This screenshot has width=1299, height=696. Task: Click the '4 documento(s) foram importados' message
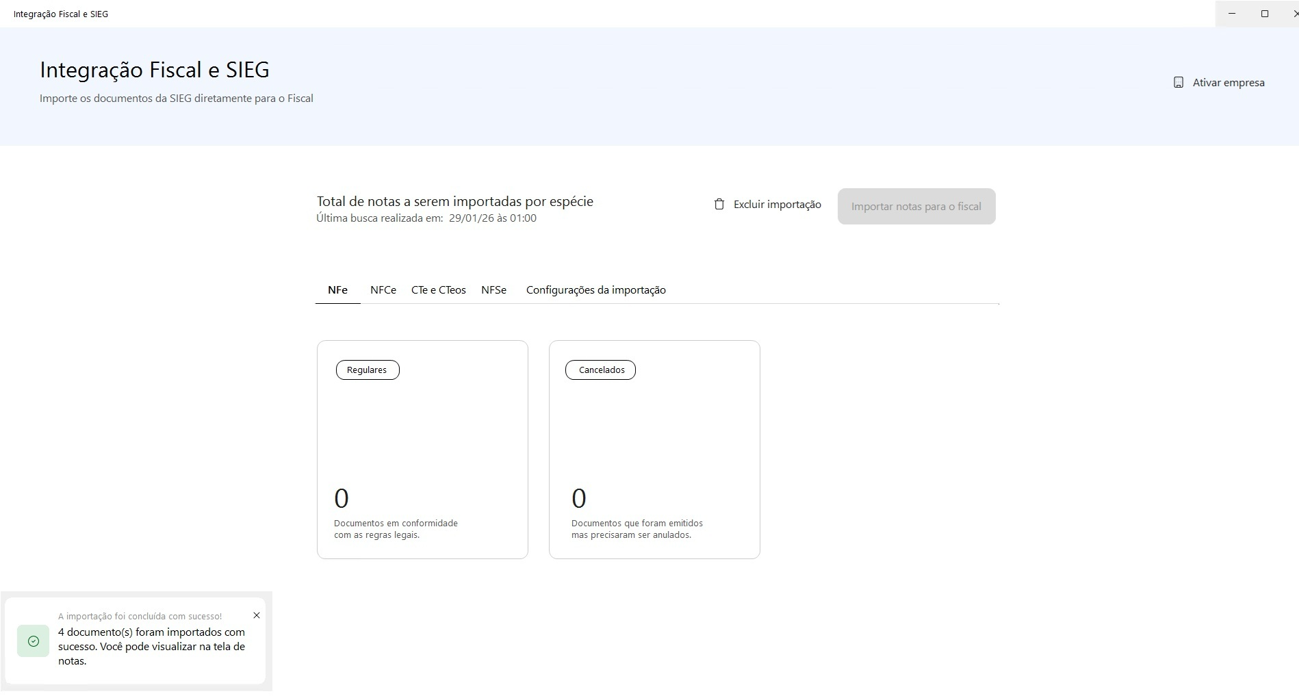point(151,647)
